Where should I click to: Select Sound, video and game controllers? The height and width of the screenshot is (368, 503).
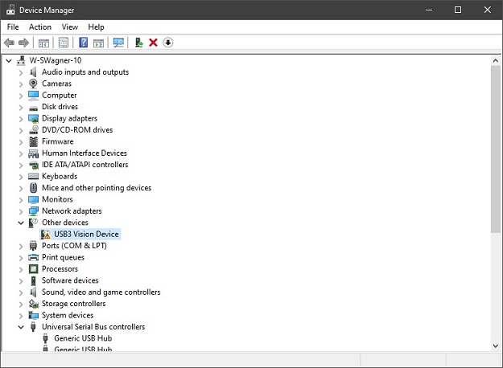coord(101,292)
